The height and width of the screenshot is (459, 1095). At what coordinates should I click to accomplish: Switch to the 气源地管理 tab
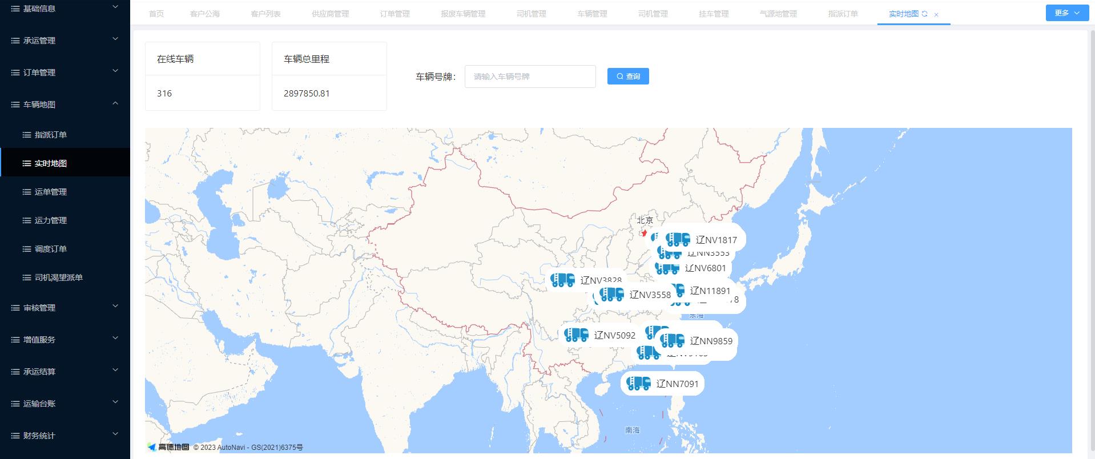779,14
